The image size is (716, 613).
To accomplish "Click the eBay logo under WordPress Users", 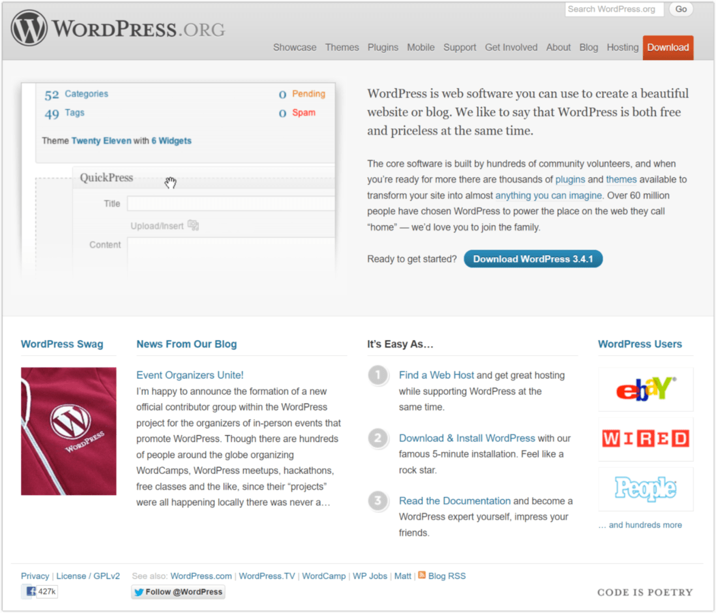I will point(644,387).
